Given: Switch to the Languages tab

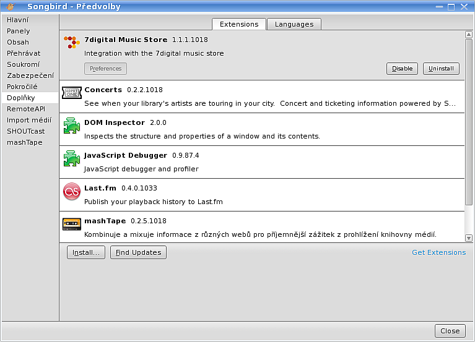Looking at the screenshot, I should [294, 24].
